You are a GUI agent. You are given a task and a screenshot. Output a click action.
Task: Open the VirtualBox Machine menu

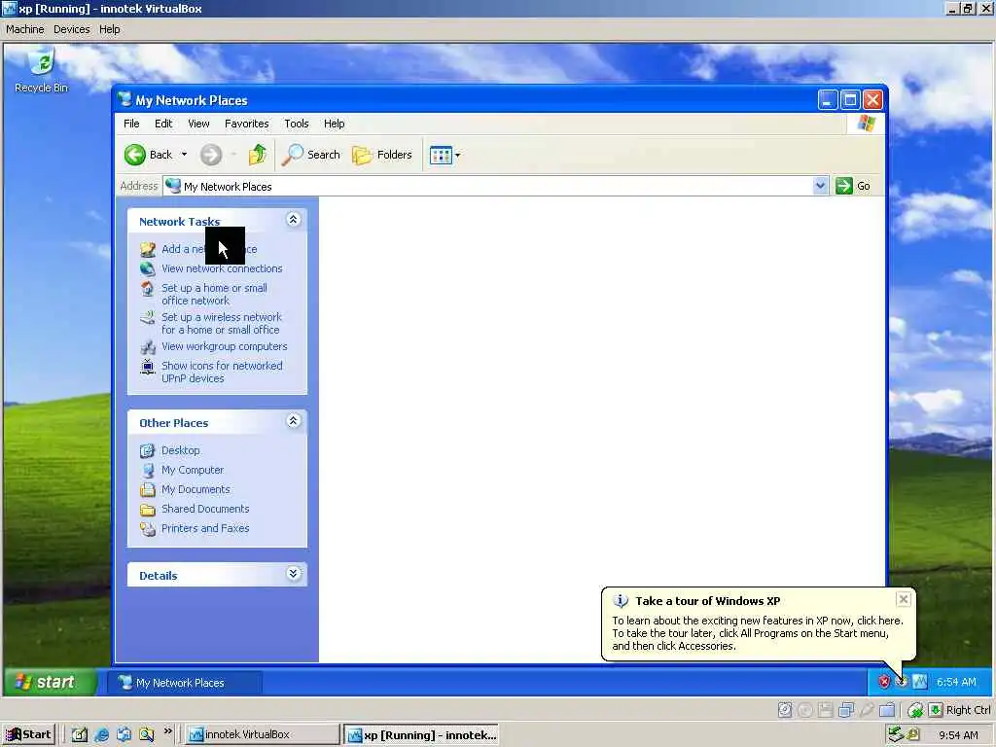[24, 29]
